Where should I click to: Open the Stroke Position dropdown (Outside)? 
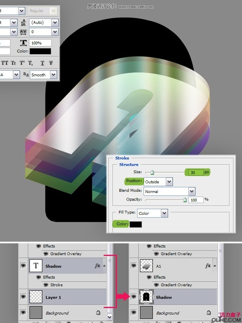pos(169,182)
